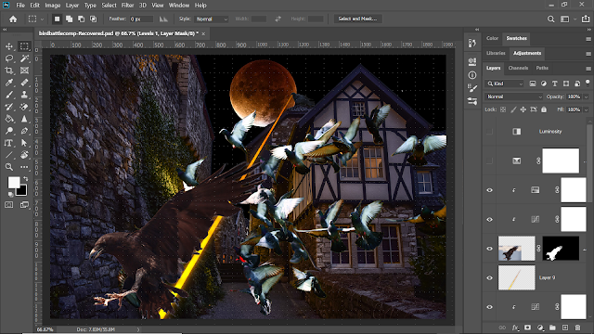Expand the layer Kind filter dropdown

click(x=505, y=83)
